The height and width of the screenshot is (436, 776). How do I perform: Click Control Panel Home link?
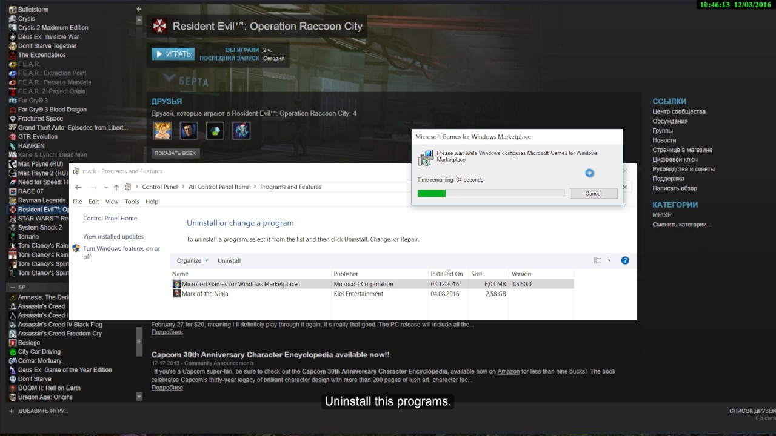tap(110, 218)
